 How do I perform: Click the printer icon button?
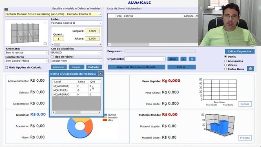(x=250, y=69)
